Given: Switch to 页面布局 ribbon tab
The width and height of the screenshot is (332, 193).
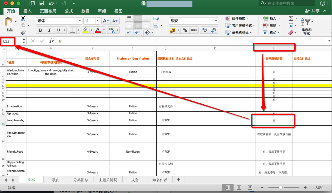Looking at the screenshot, I should 48,11.
